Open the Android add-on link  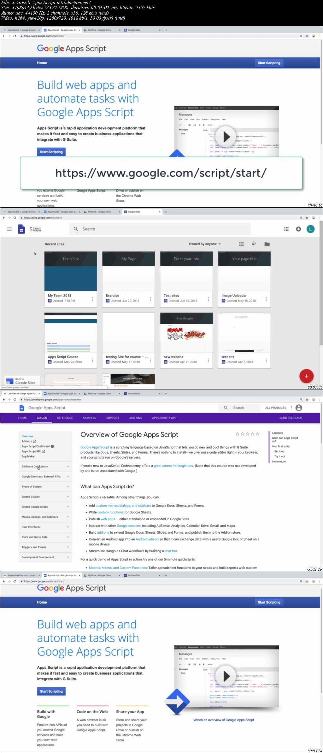click(x=147, y=539)
